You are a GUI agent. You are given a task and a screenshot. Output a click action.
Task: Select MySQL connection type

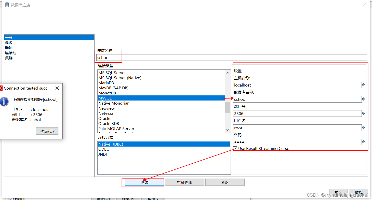click(x=161, y=98)
